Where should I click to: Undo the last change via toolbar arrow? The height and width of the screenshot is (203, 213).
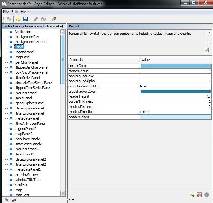[36, 19]
